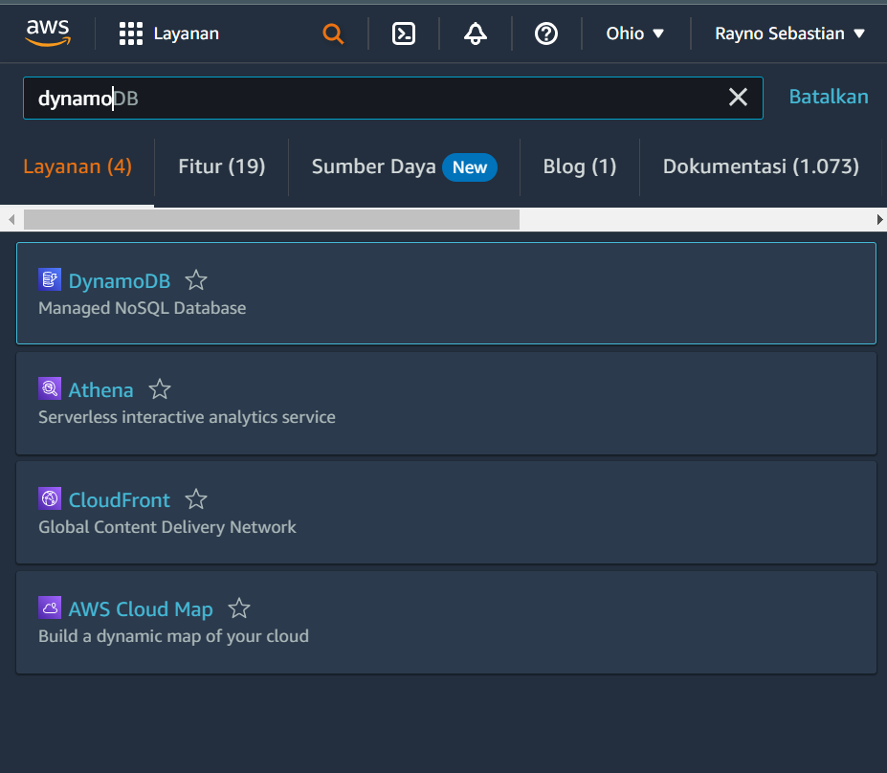The width and height of the screenshot is (887, 773).
Task: Click the AWS Cloud Map service icon
Action: click(50, 607)
